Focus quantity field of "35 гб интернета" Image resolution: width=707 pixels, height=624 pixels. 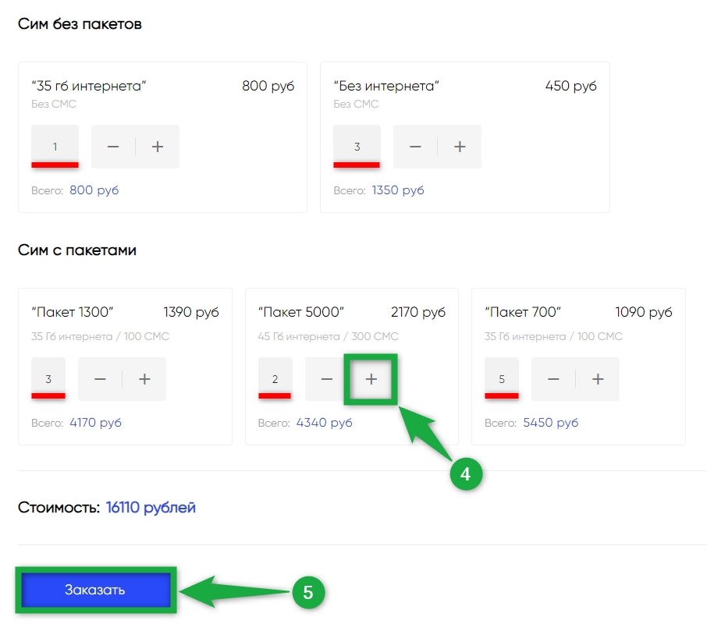click(x=55, y=147)
